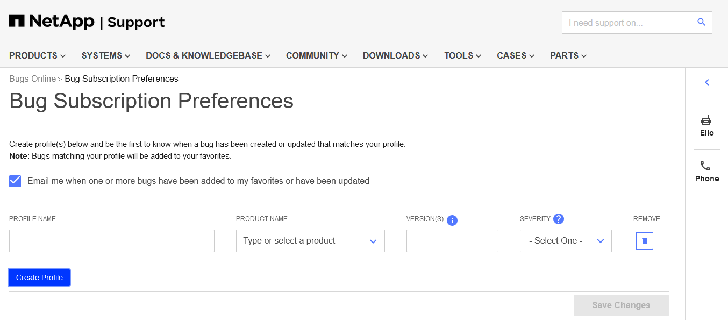
Task: Click the Severity help question icon
Action: (559, 219)
